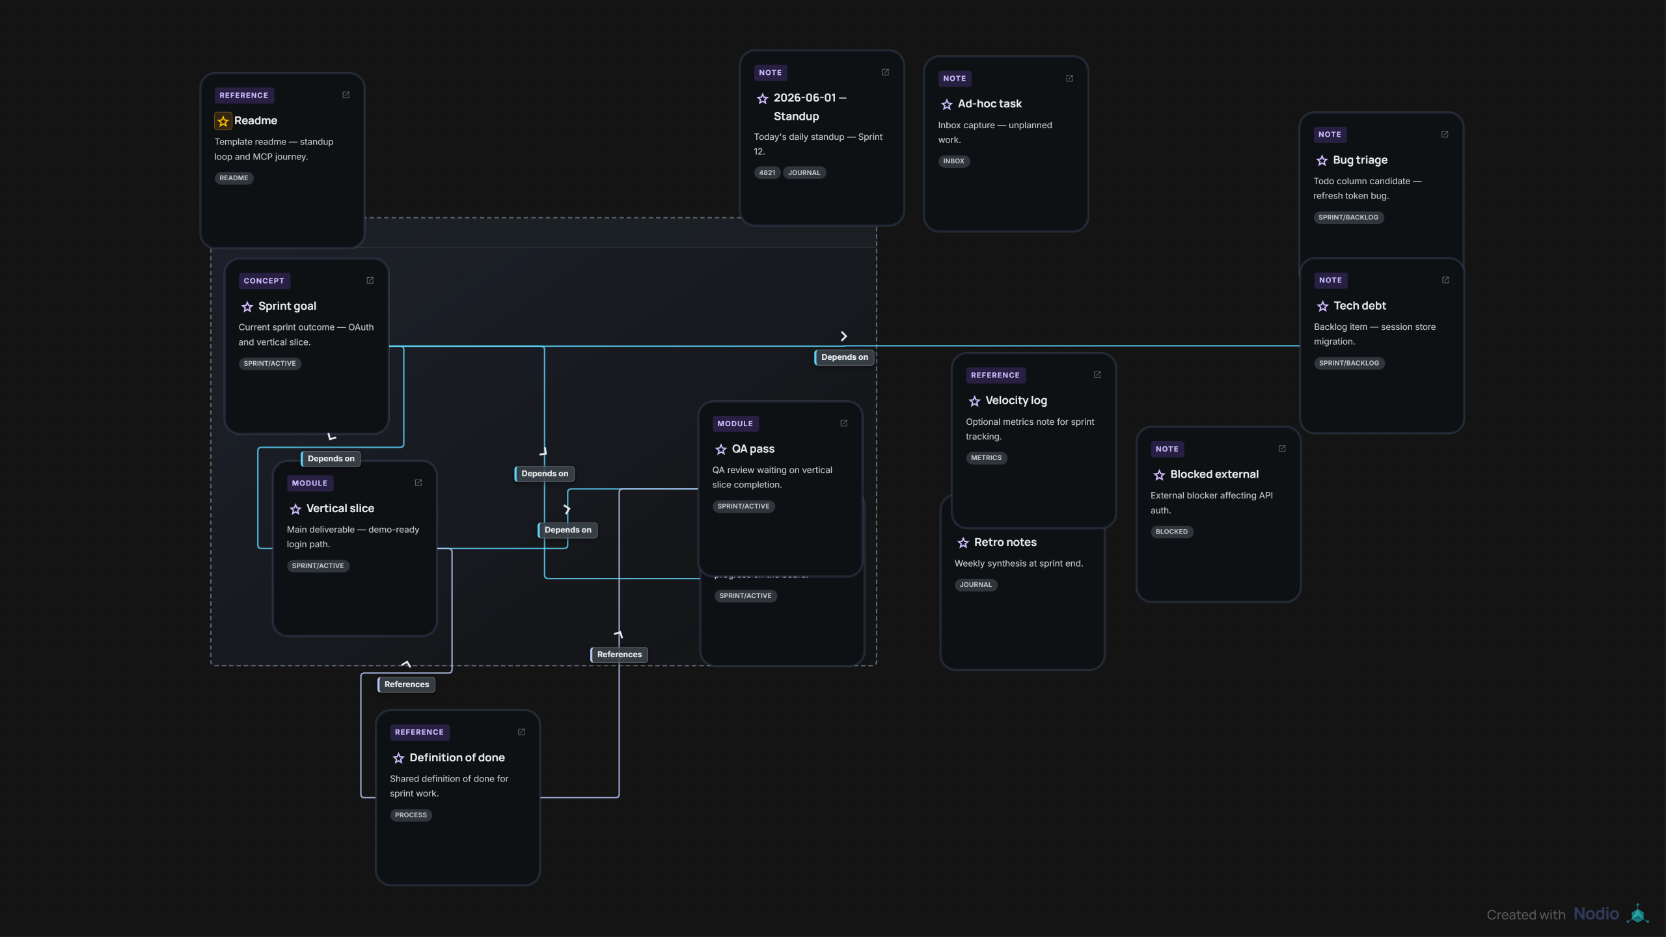1666x937 pixels.
Task: Click SPRINT/ACTIVE tag on Sprint goal
Action: (x=270, y=364)
